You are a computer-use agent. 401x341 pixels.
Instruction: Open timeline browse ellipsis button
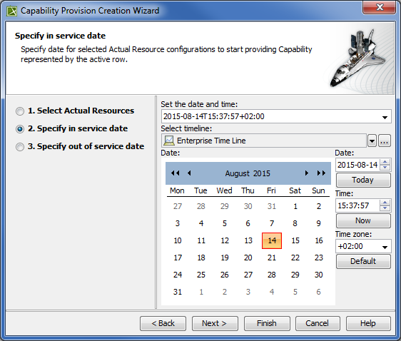(385, 141)
